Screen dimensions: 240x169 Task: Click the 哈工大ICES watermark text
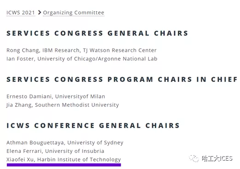pos(217,158)
